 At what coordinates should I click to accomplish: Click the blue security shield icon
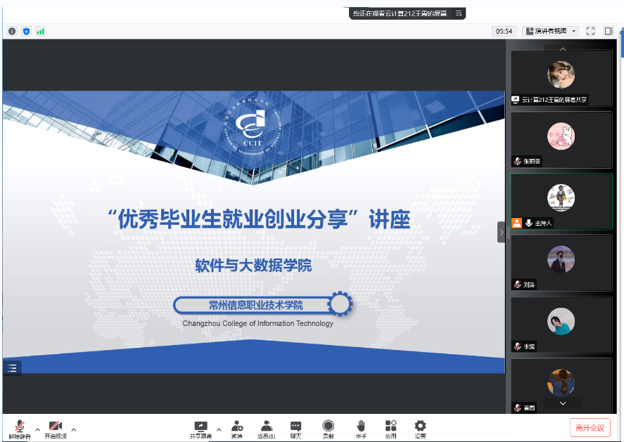coord(26,32)
